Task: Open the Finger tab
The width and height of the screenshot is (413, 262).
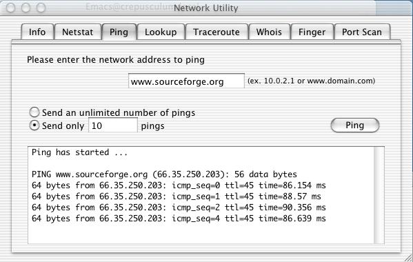Action: [312, 32]
